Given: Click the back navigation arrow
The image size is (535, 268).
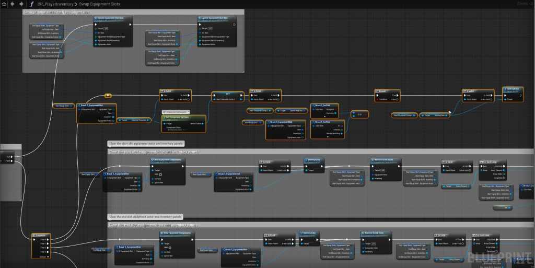Looking at the screenshot, I should 12,4.
